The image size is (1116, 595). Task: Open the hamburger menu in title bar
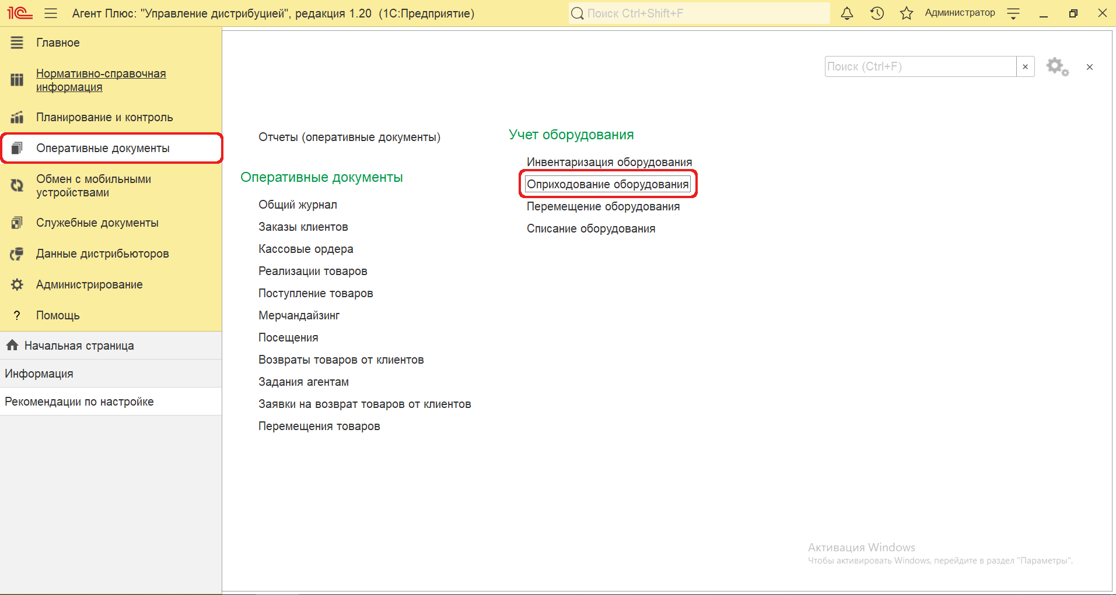tap(51, 13)
